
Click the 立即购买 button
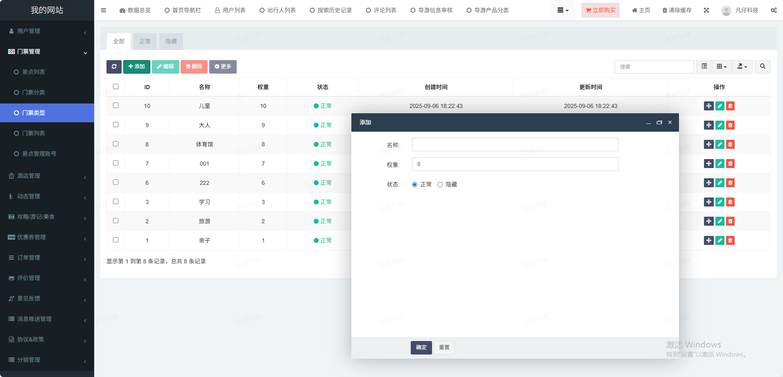pos(600,10)
